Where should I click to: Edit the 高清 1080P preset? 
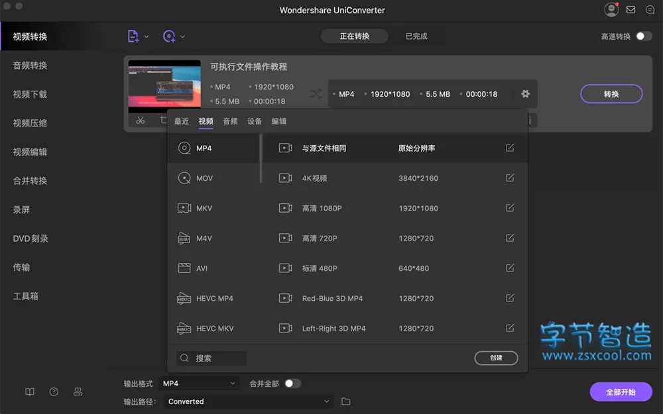(x=510, y=208)
